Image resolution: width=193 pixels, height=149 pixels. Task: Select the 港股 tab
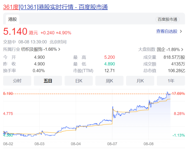tap(13, 20)
